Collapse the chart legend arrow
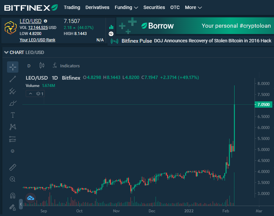 coord(31,94)
